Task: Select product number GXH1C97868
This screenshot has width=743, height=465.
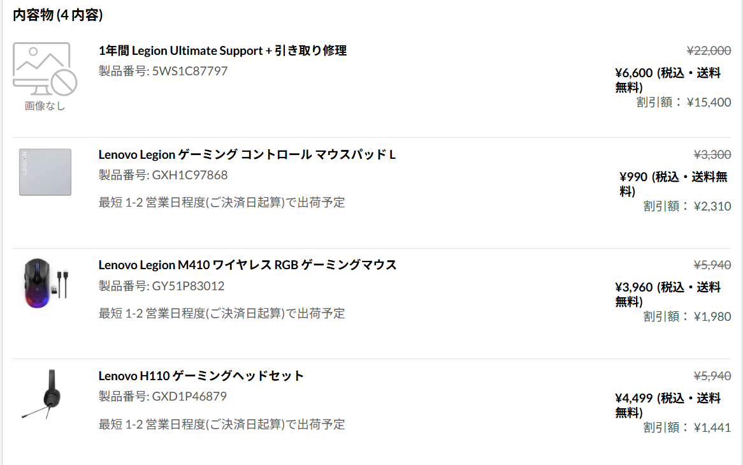Action: point(189,175)
